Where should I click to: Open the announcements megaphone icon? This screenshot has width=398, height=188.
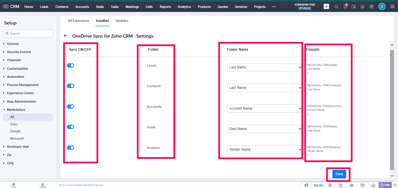[x=306, y=185]
